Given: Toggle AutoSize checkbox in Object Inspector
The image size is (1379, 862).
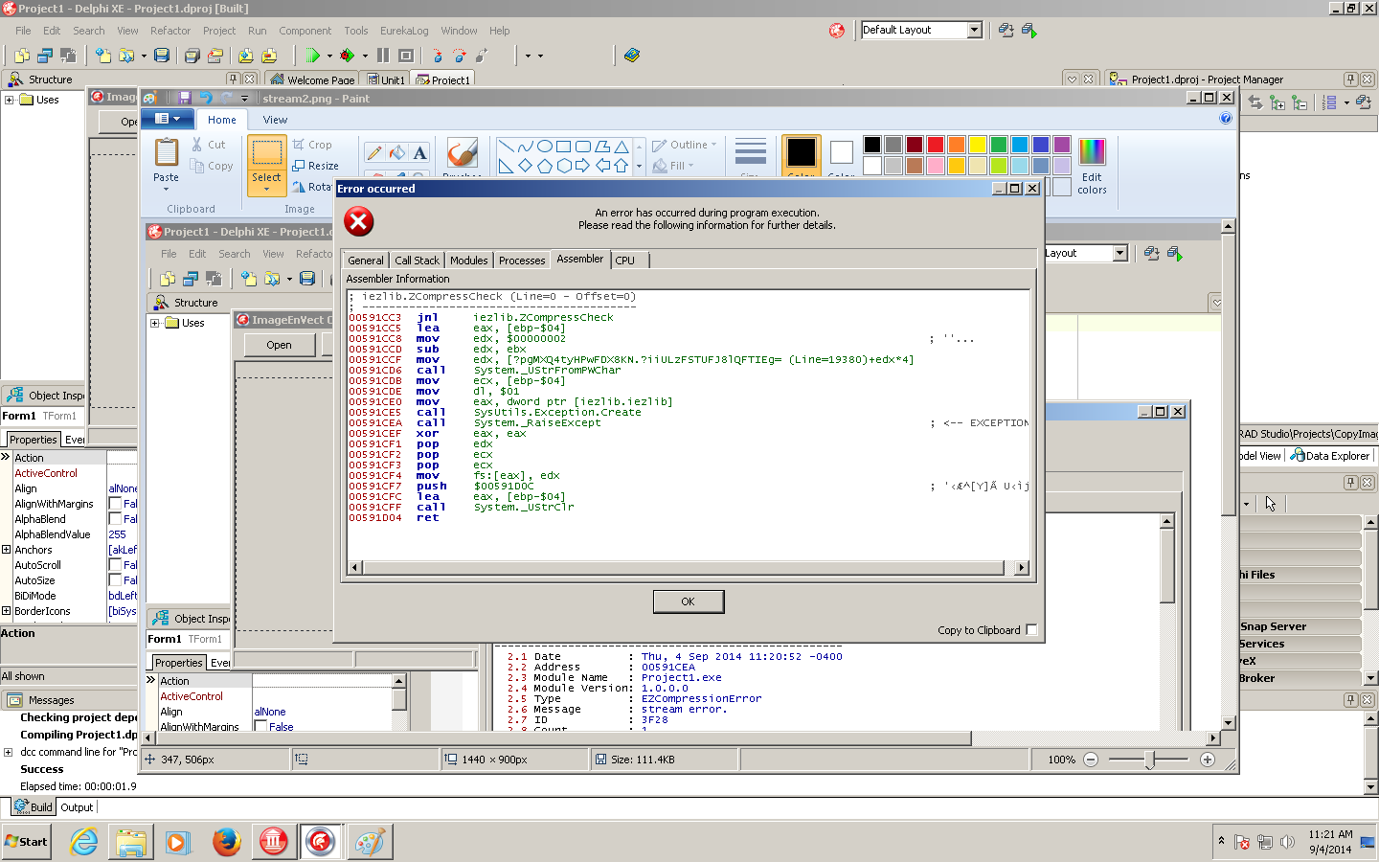Looking at the screenshot, I should coord(115,580).
